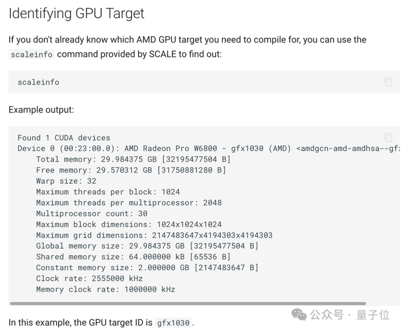This screenshot has height=331, width=402.
Task: Click the inline gfx1030 target ID code
Action: point(173,323)
